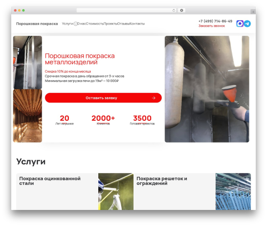Viewport: 267px width, 226px height.
Task: Click the Порошковая покраска металлоизделий heading
Action: click(x=80, y=59)
